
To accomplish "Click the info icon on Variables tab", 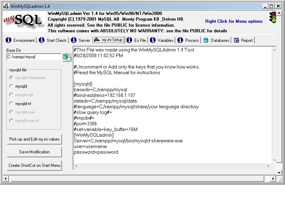I will (153, 40).
